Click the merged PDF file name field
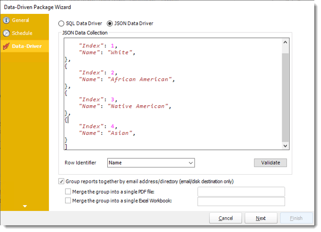The height and width of the screenshot is (232, 321). pos(241,192)
